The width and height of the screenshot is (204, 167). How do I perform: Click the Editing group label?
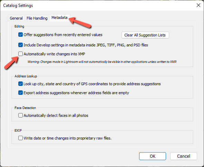19,26
